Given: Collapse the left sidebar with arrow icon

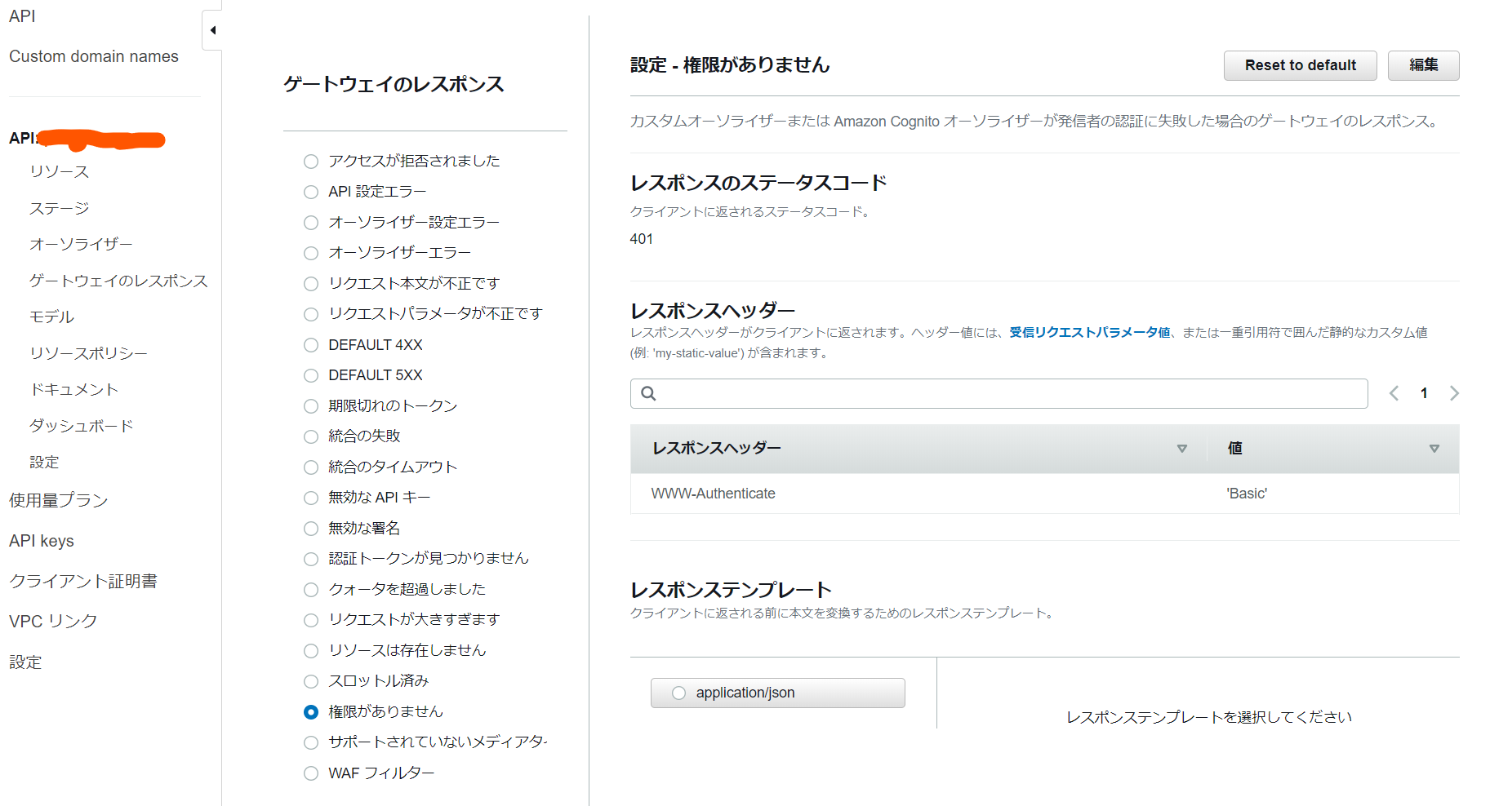Looking at the screenshot, I should pos(212,30).
